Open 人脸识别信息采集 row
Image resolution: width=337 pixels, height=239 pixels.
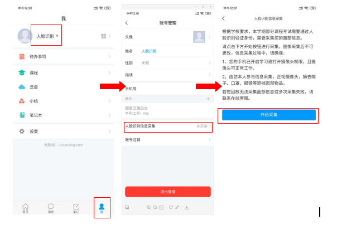tap(167, 126)
